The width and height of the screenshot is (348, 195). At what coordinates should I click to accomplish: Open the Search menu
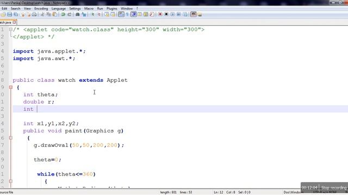coord(15,9)
